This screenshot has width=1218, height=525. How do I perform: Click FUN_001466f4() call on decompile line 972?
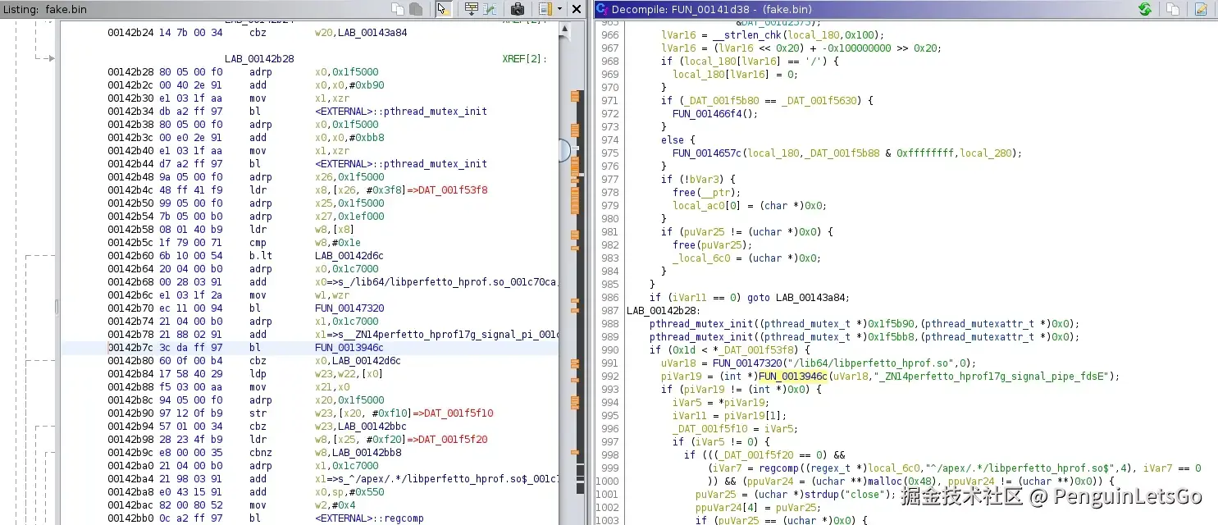715,114
